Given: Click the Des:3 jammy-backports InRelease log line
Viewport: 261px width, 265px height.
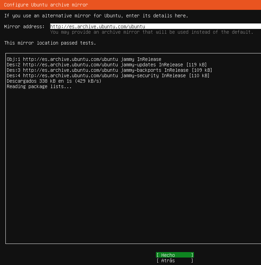Looking at the screenshot, I should [x=109, y=70].
